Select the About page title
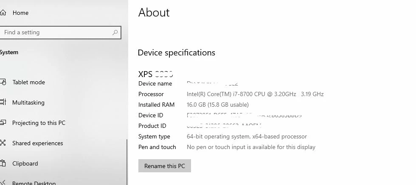The image size is (416, 185). (154, 12)
